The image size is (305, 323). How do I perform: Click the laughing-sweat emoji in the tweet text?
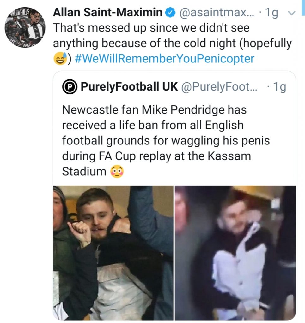pos(59,59)
